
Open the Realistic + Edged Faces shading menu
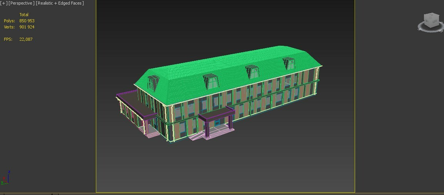point(60,3)
